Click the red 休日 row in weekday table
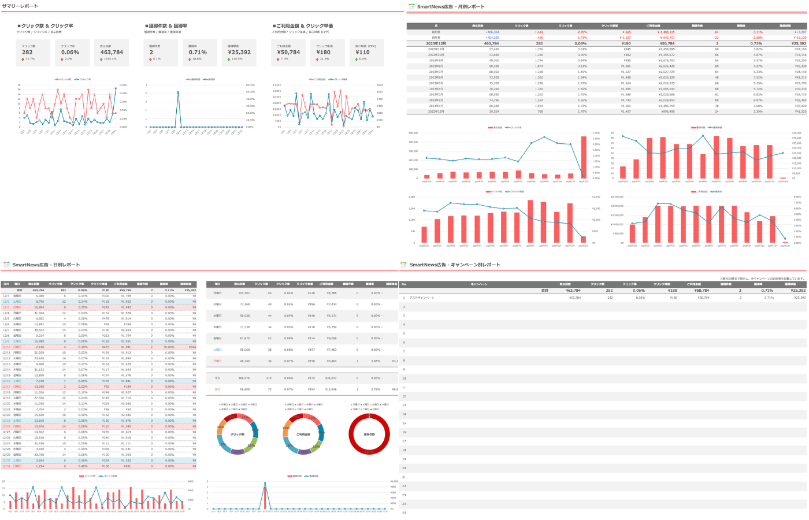809x520 pixels. coord(302,389)
